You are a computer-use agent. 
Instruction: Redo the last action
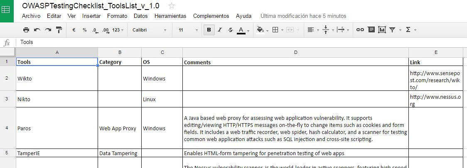click(x=48, y=30)
